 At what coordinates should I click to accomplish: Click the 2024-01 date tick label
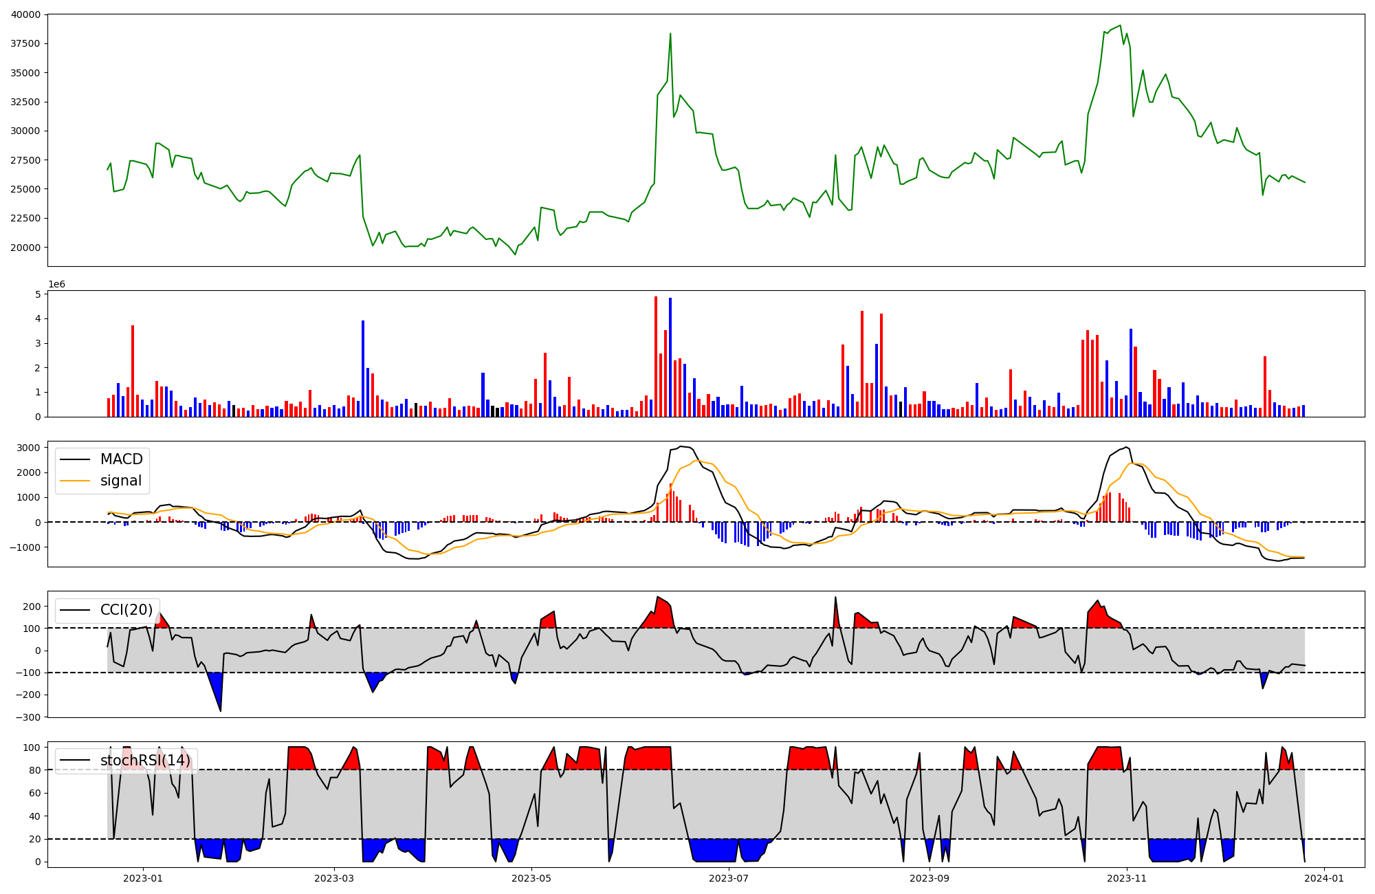tap(1324, 878)
